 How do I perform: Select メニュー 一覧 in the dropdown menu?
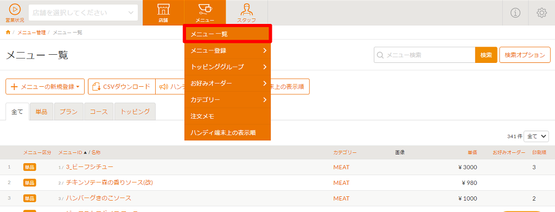(x=228, y=34)
